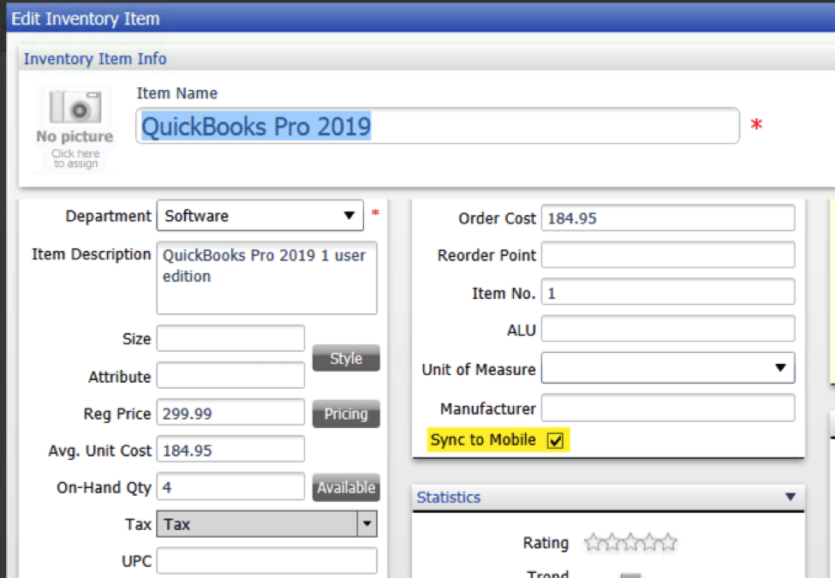Click the Item Description text box
This screenshot has width=835, height=578.
tap(267, 277)
